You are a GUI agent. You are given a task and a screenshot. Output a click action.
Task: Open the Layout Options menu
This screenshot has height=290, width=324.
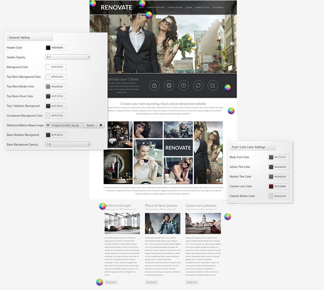coord(175,7)
